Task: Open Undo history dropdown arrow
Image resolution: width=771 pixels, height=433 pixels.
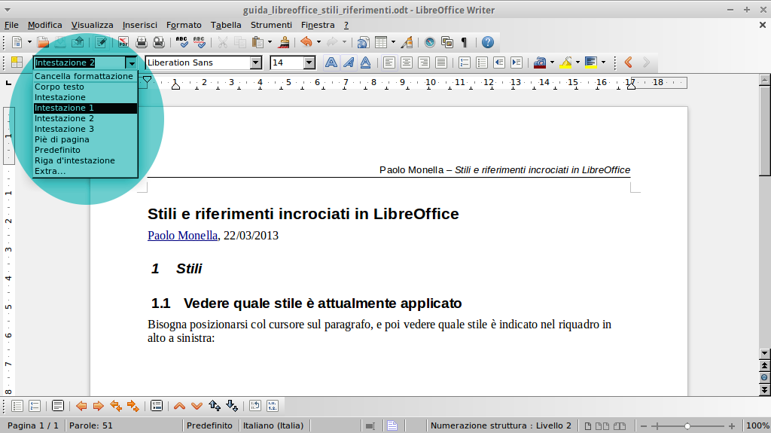Action: tap(318, 42)
